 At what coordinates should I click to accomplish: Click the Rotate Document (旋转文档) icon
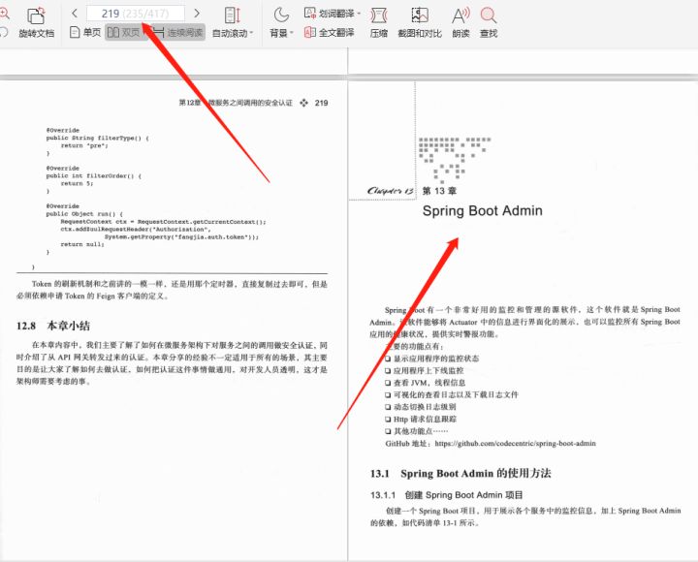(x=36, y=16)
